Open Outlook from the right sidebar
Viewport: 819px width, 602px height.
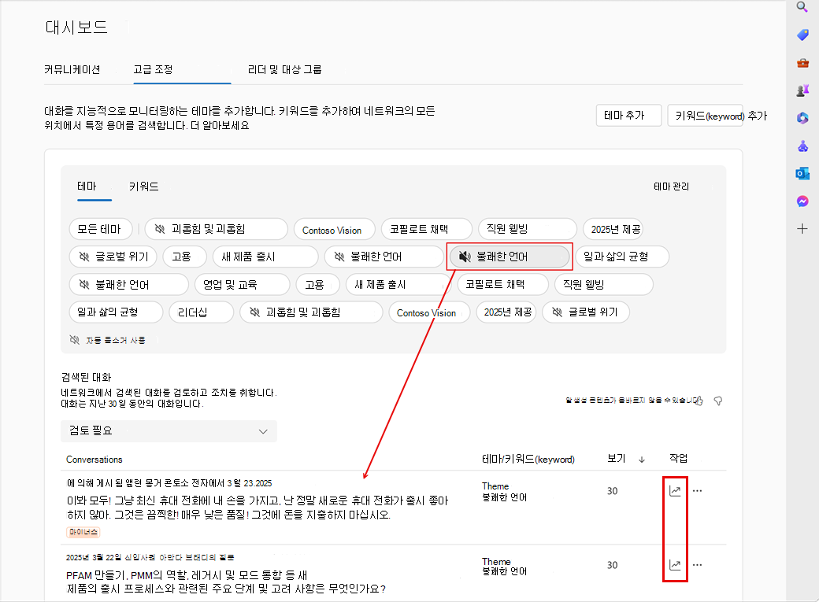pyautogui.click(x=802, y=172)
